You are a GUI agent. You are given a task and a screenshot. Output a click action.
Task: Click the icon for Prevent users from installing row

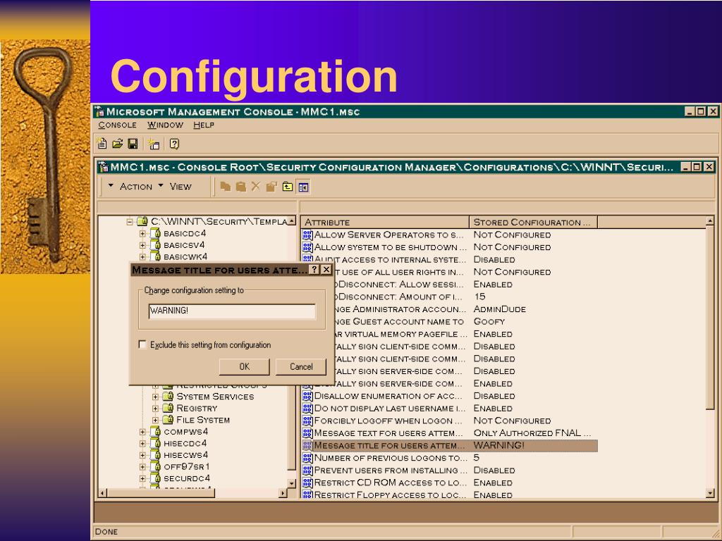click(307, 470)
